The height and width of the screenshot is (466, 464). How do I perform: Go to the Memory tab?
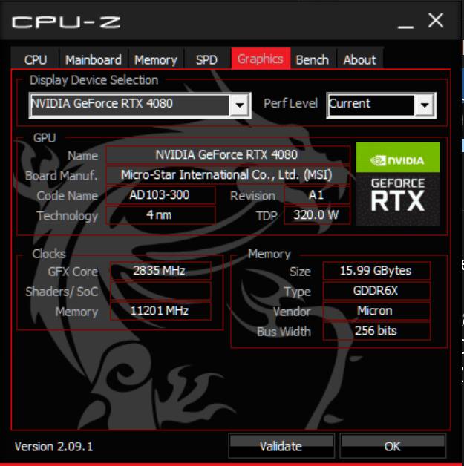click(x=156, y=59)
